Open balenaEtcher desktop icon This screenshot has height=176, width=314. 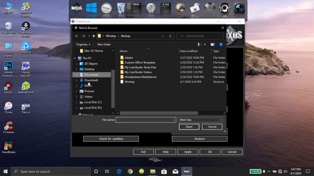26,88
